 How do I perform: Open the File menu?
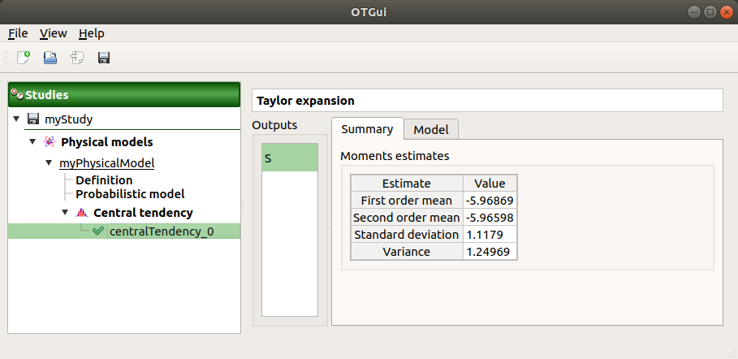pyautogui.click(x=18, y=33)
